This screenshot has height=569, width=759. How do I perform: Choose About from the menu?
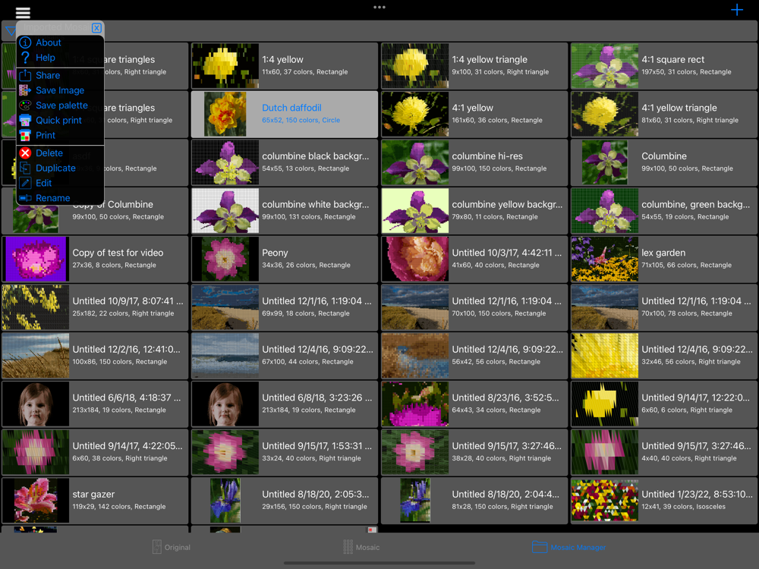point(49,42)
